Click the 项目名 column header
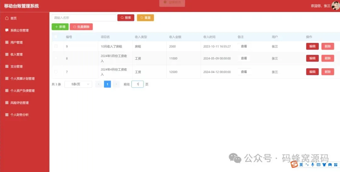 [105, 37]
